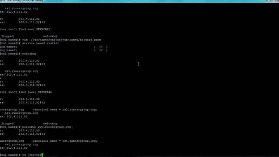Click the green terminal cursor block
The width and height of the screenshot is (279, 157).
[x=42, y=155]
